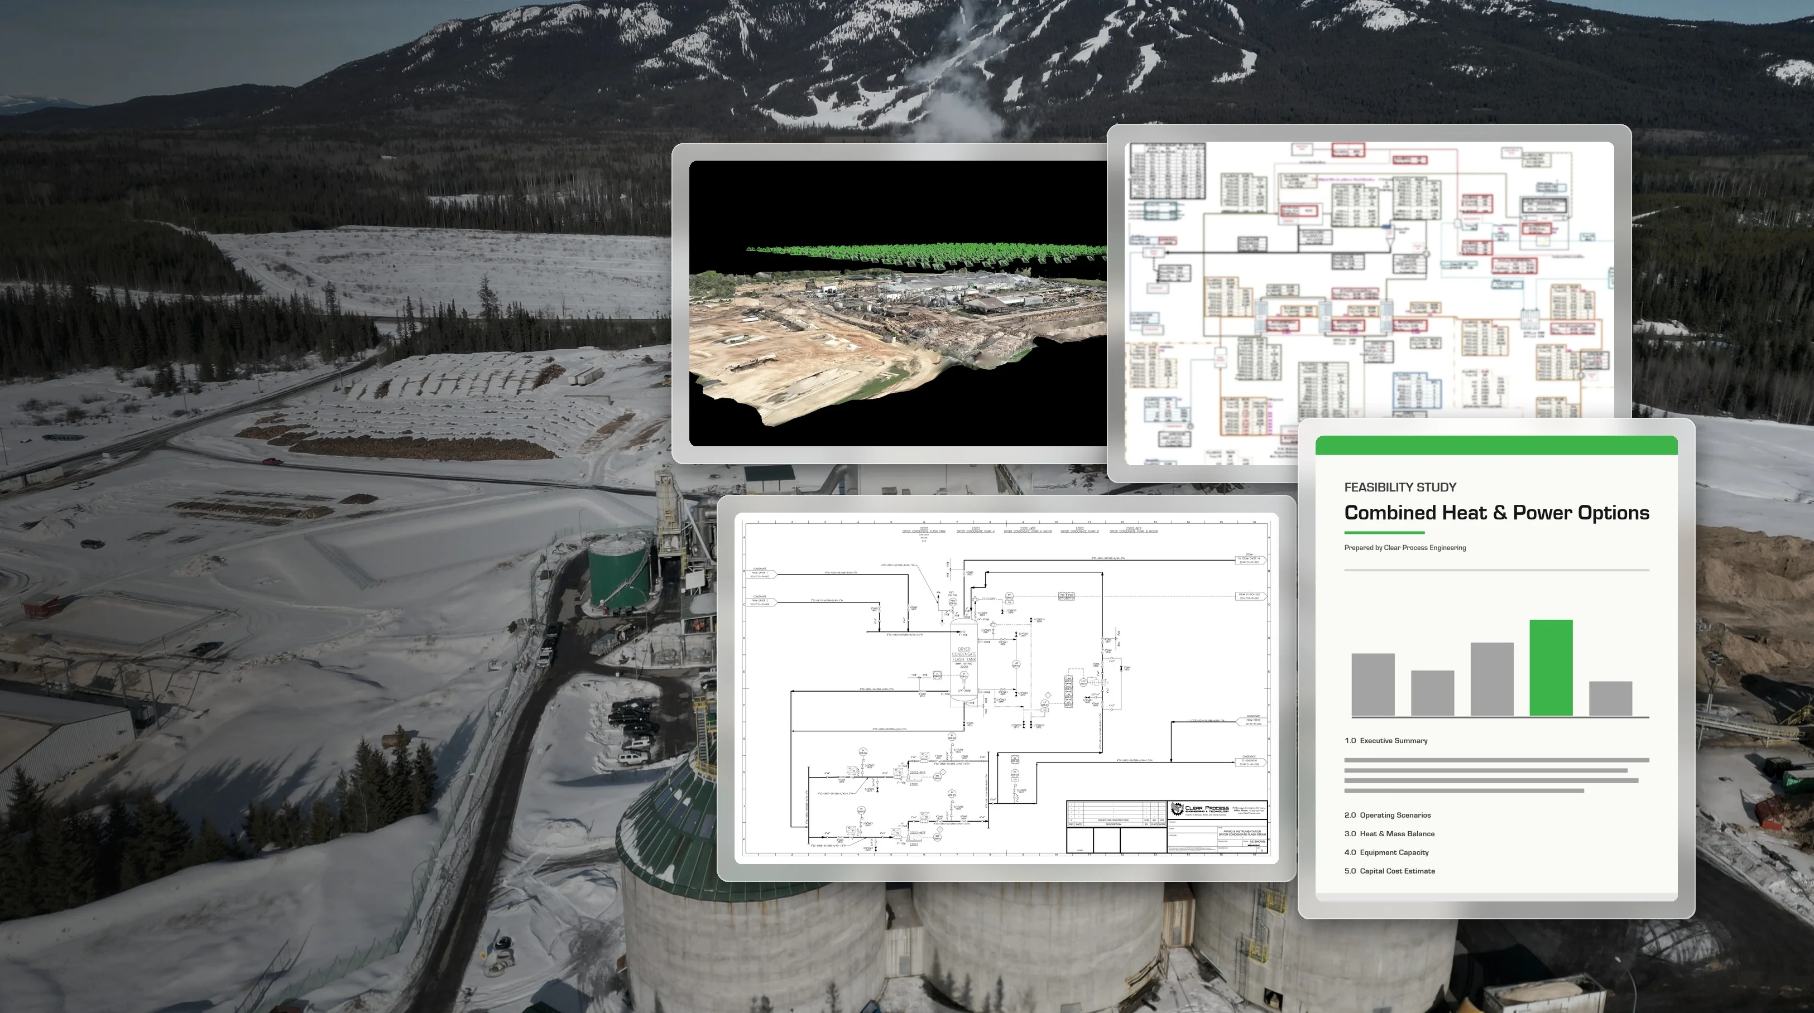
Task: Select the shortest gray bar in the chart
Action: (1610, 699)
